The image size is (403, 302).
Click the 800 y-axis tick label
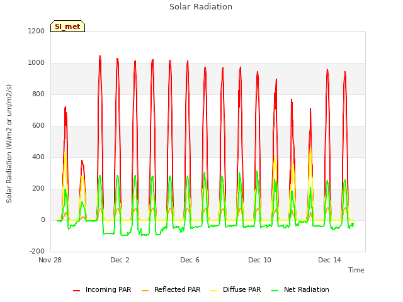(38, 94)
